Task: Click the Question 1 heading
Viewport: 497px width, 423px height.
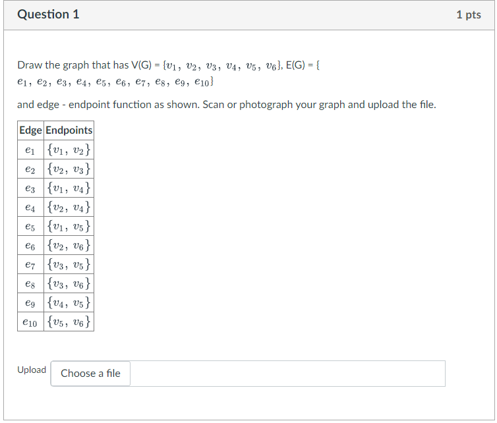Action: click(x=48, y=14)
